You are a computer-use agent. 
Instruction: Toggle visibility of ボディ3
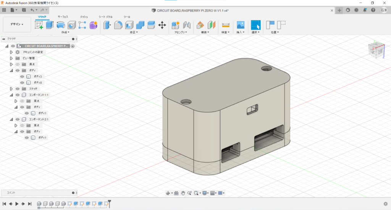pyautogui.click(x=22, y=77)
